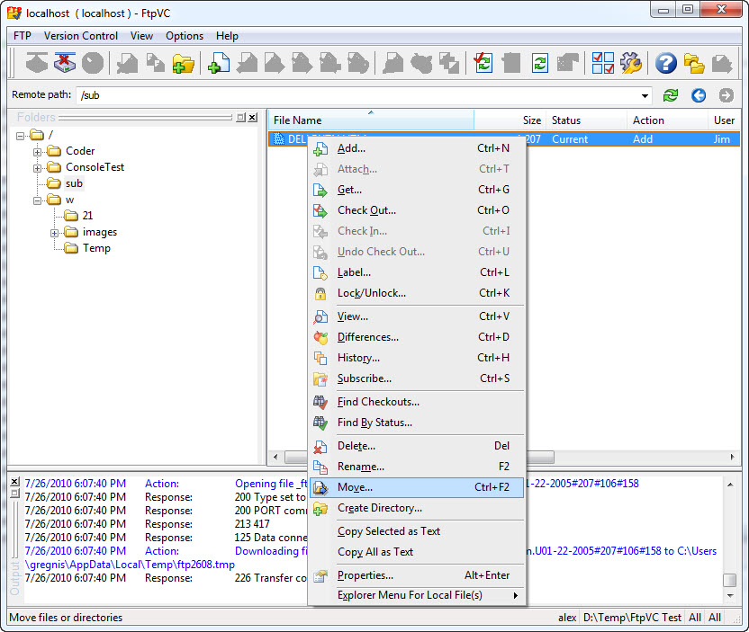Choose History... from context menu
This screenshot has width=749, height=632.
coord(417,358)
